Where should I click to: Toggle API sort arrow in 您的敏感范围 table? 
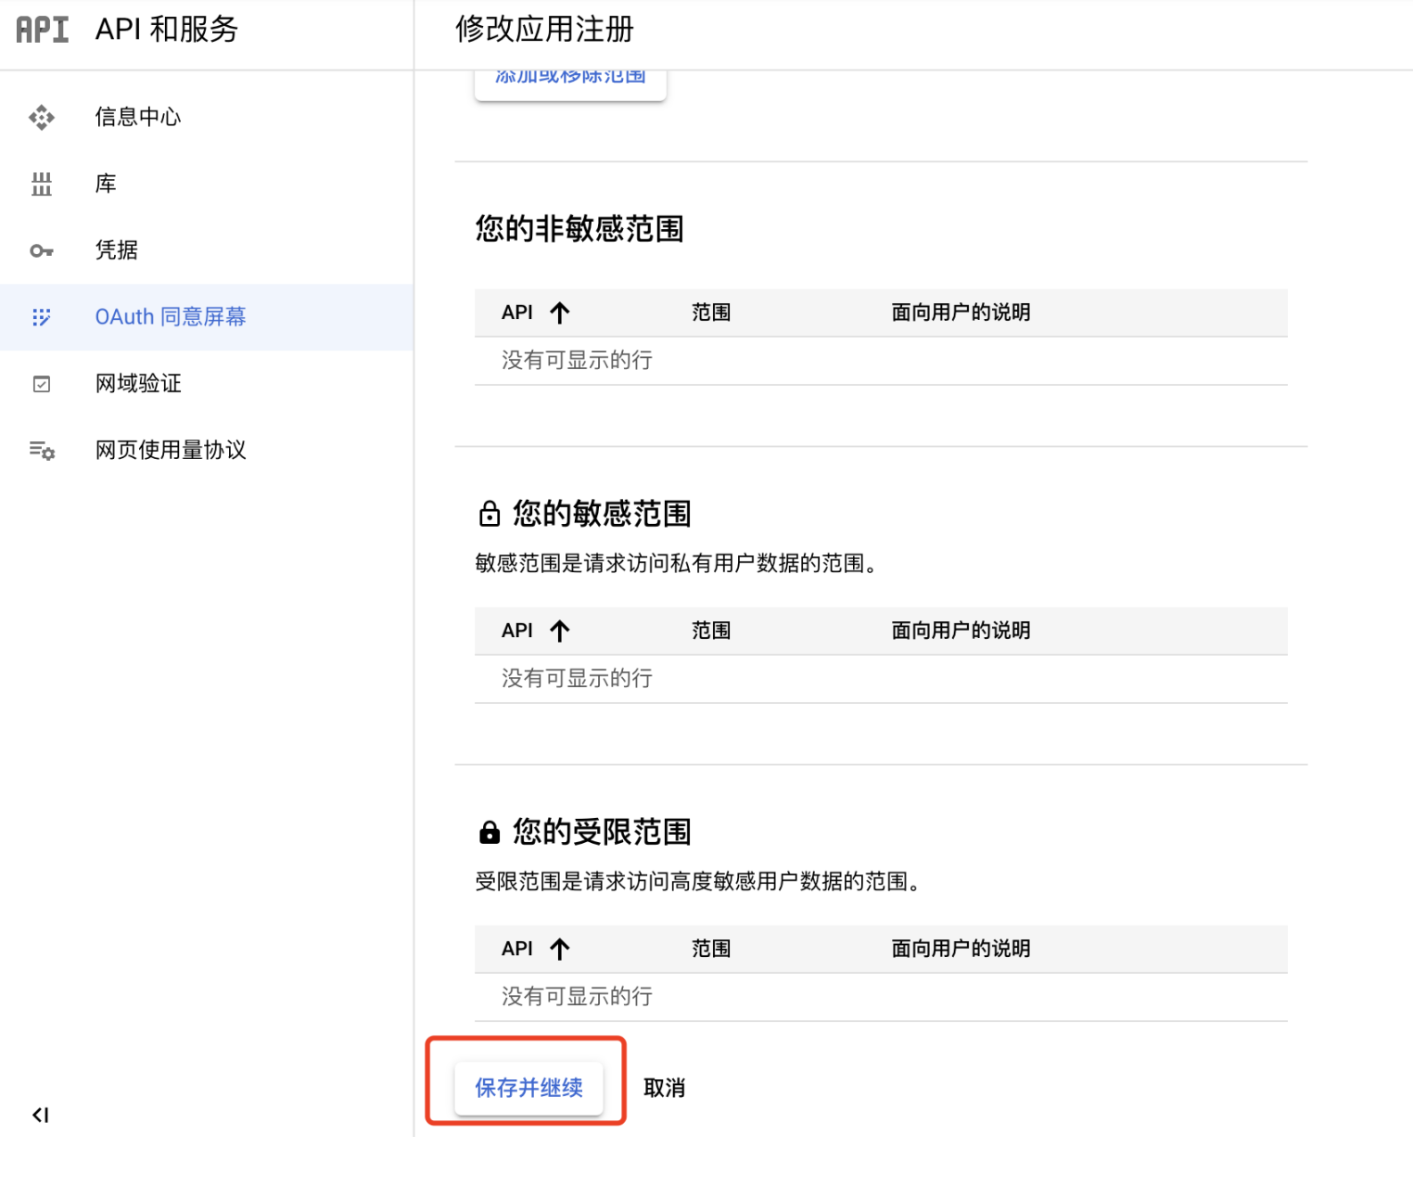coord(560,631)
